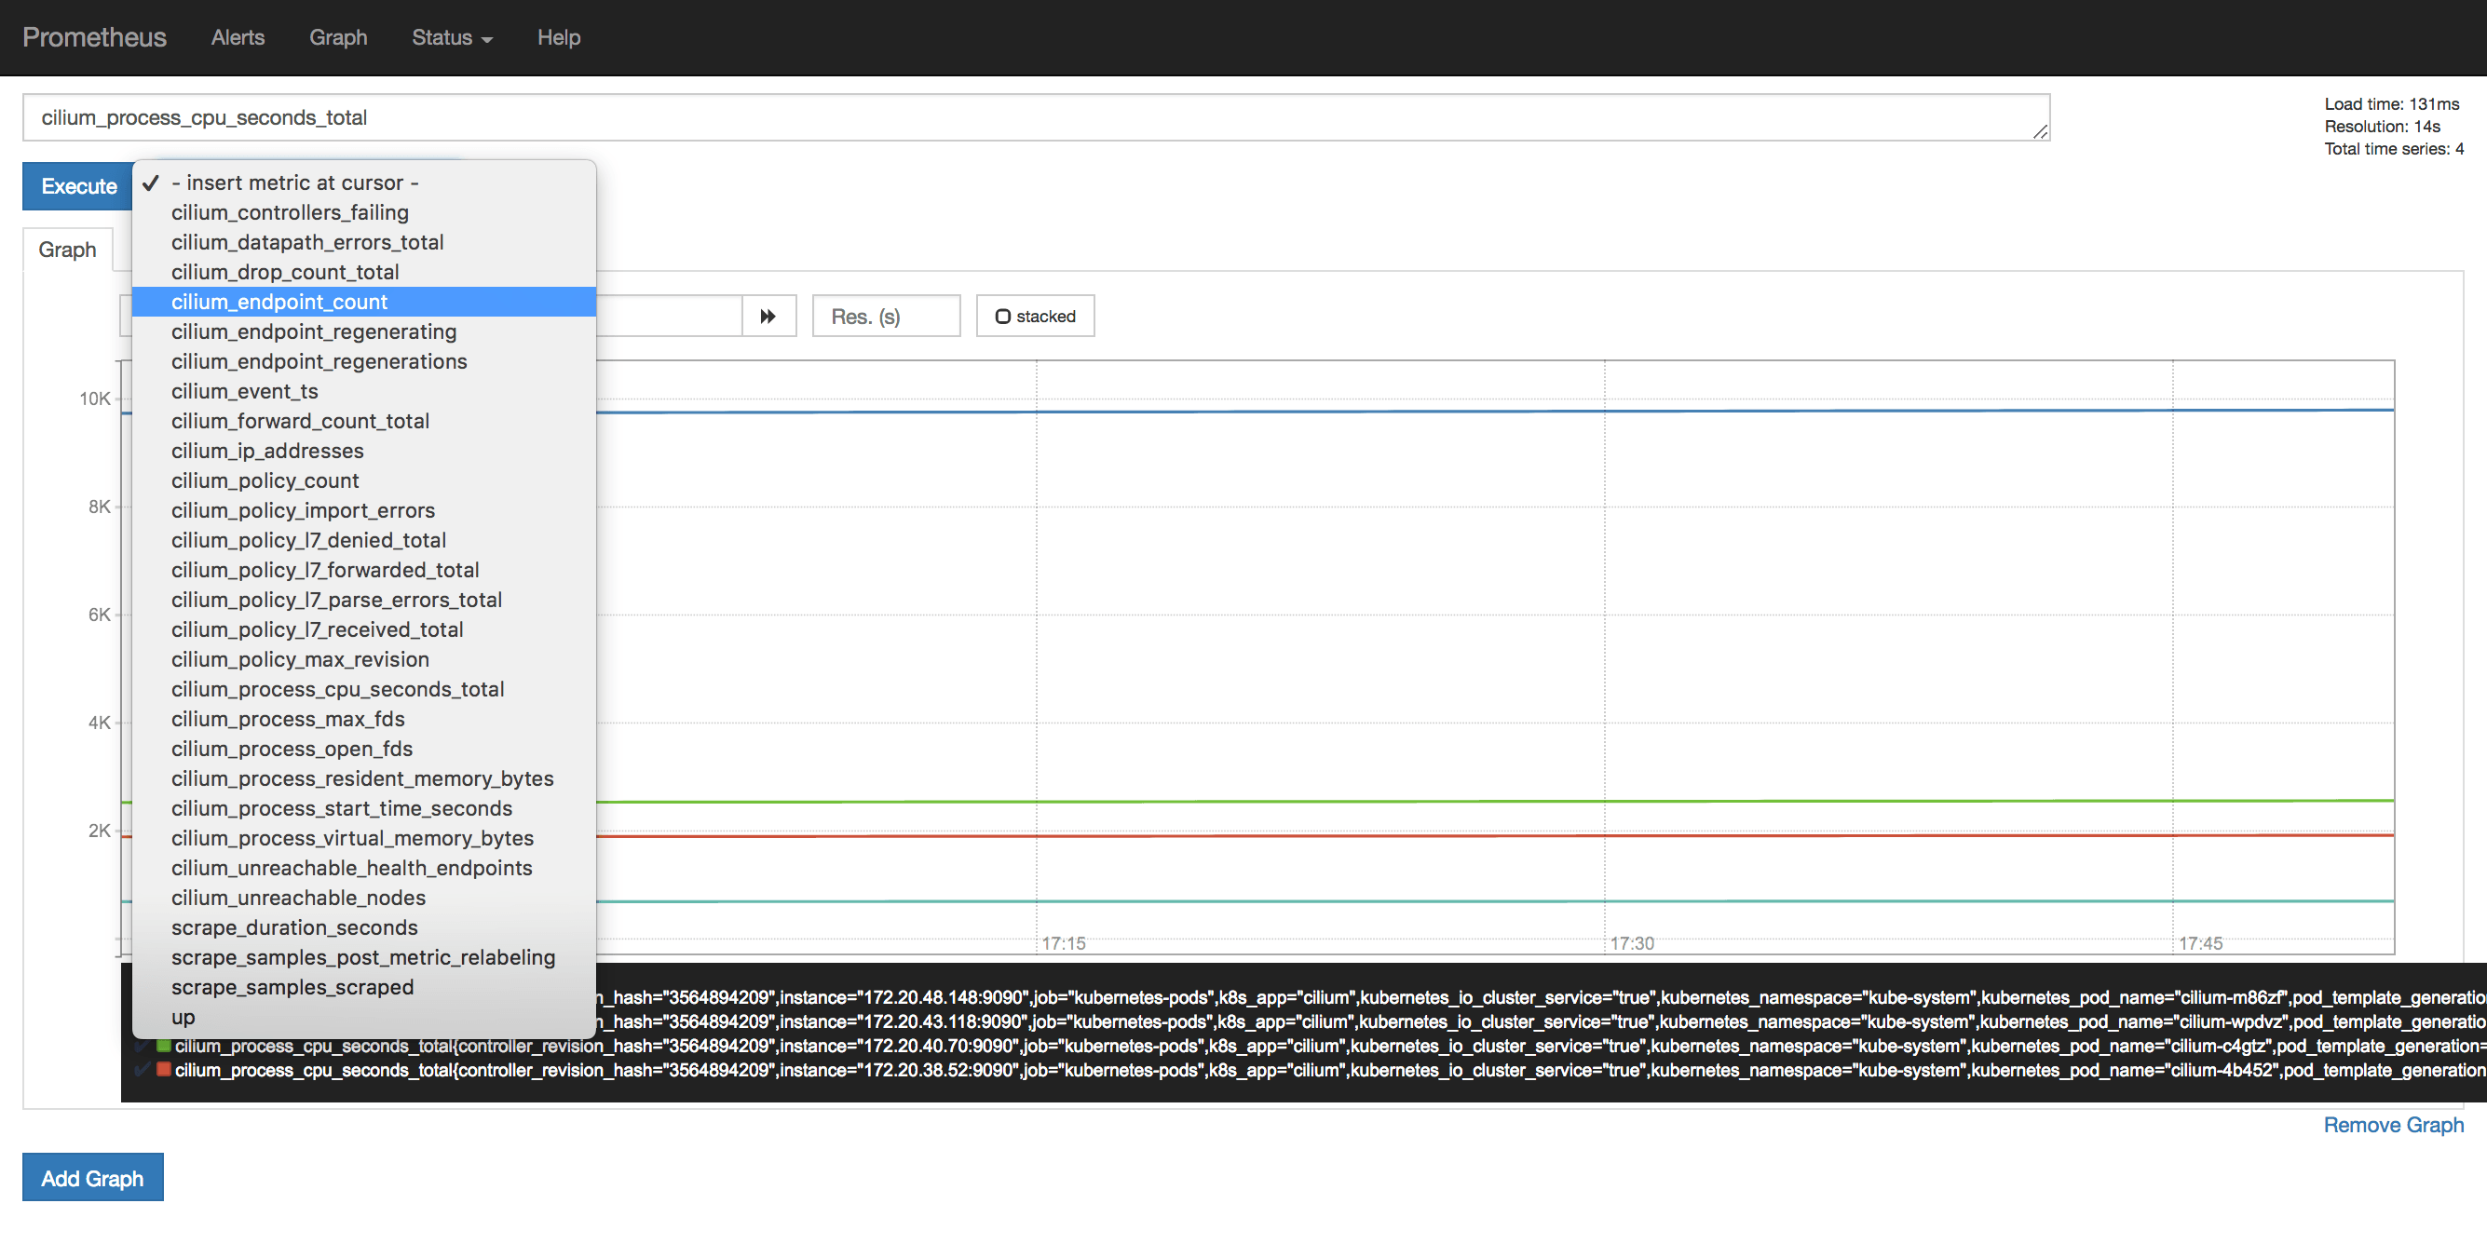Click the 'Resolution: 14s' text
Image resolution: width=2487 pixels, height=1244 pixels.
pos(2382,127)
